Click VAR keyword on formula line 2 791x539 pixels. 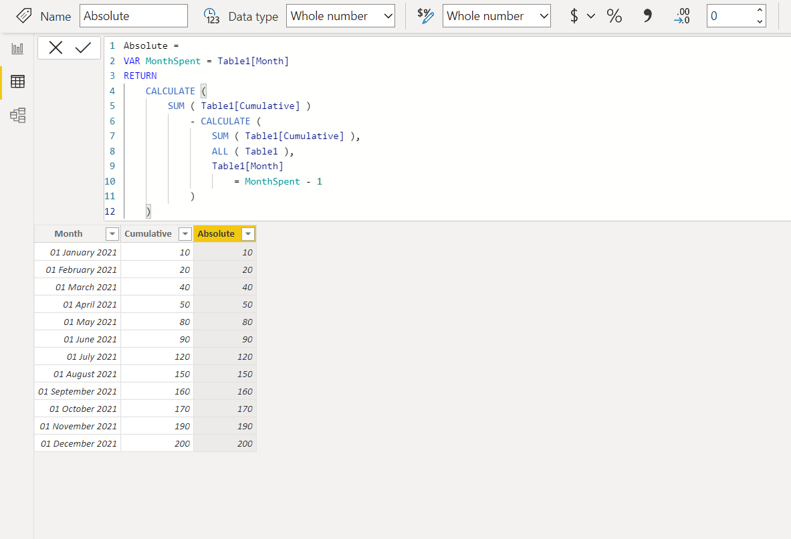[x=132, y=61]
